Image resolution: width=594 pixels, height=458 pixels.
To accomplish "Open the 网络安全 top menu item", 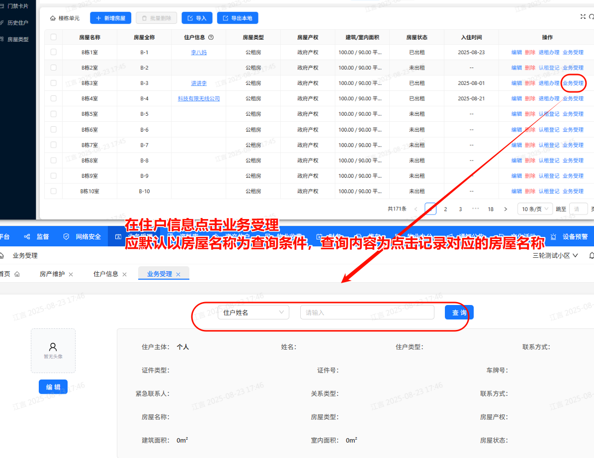I will click(x=83, y=237).
